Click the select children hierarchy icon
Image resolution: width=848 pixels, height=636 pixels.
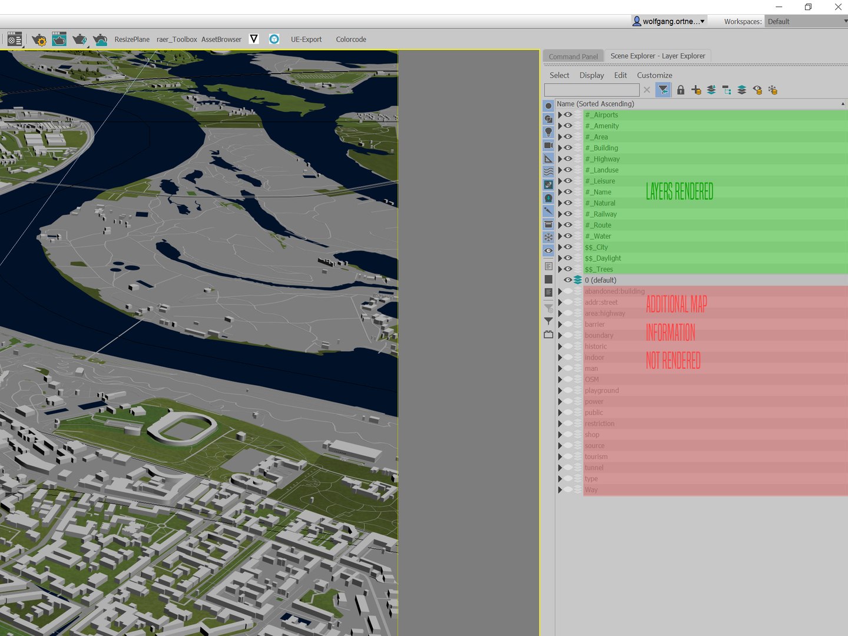click(727, 90)
